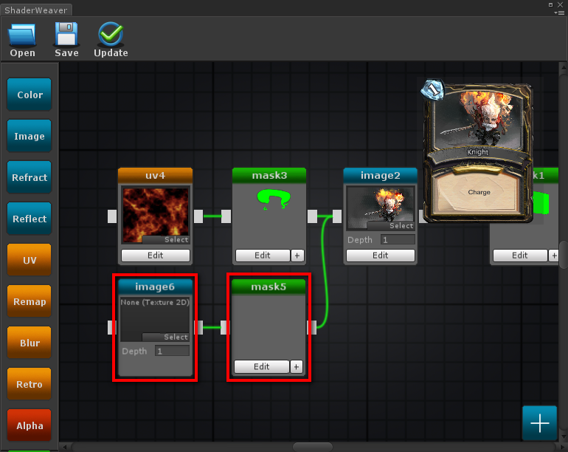Click the plus button on mask5 node
The height and width of the screenshot is (452, 568).
(x=297, y=366)
